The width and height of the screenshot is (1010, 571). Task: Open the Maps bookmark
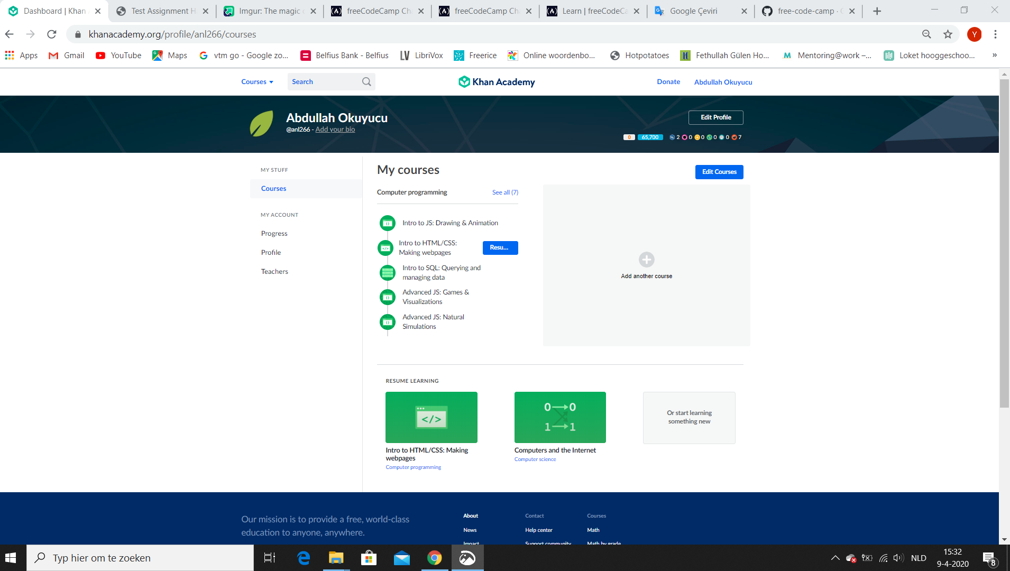click(x=170, y=56)
